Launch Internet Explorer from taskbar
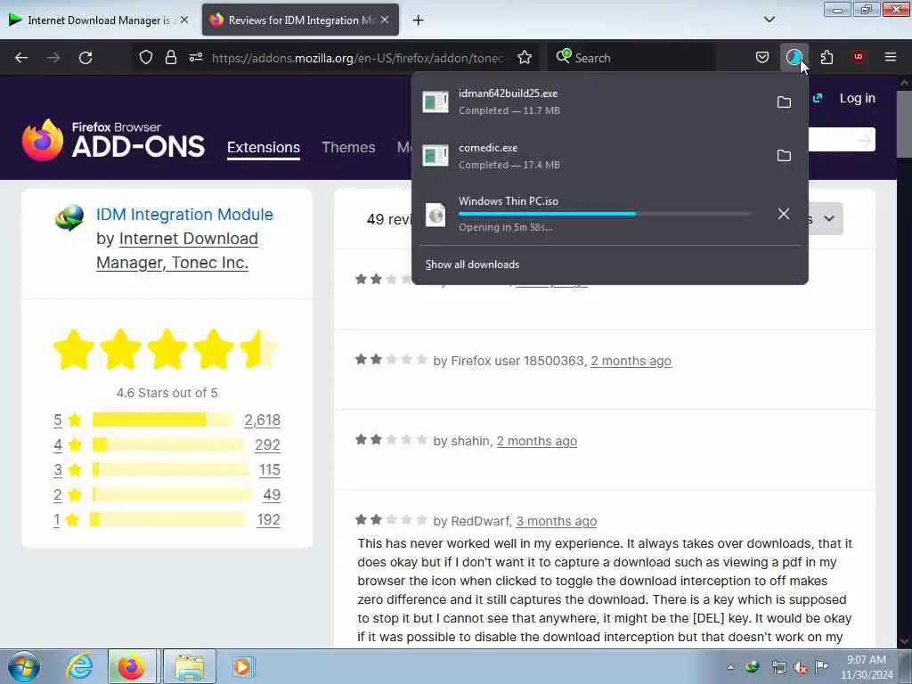Viewport: 912px width, 684px height. tap(79, 666)
